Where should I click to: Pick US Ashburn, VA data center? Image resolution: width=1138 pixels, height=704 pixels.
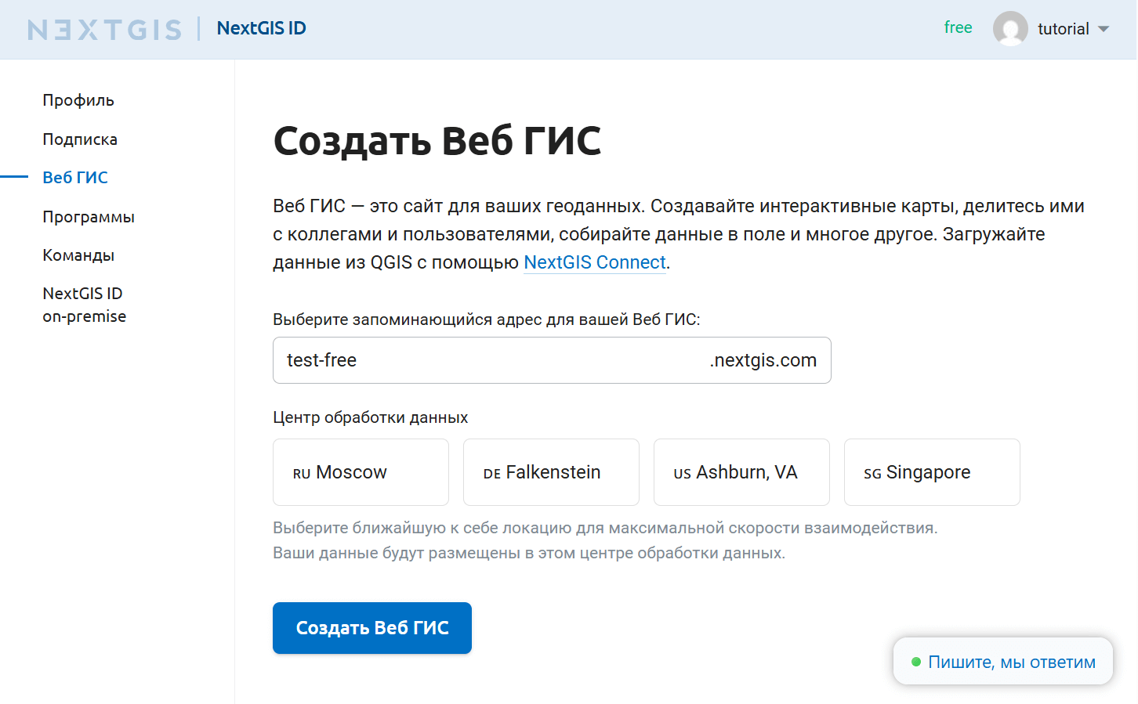click(x=741, y=472)
